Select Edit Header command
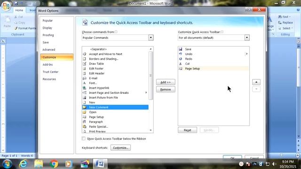 [x=115, y=73]
